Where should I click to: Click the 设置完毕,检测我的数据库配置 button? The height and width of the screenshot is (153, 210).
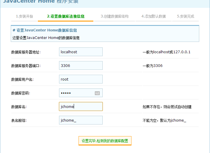point(105,141)
